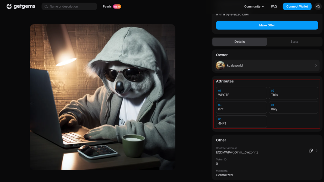Open the koala NFT image
This screenshot has height=182, width=324.
click(x=103, y=97)
